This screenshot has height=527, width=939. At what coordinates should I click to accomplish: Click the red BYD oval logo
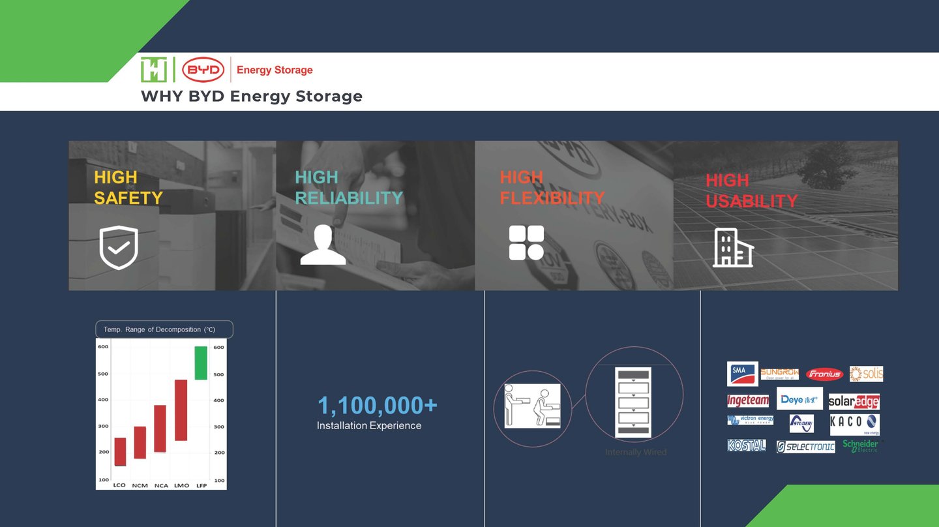click(x=203, y=70)
